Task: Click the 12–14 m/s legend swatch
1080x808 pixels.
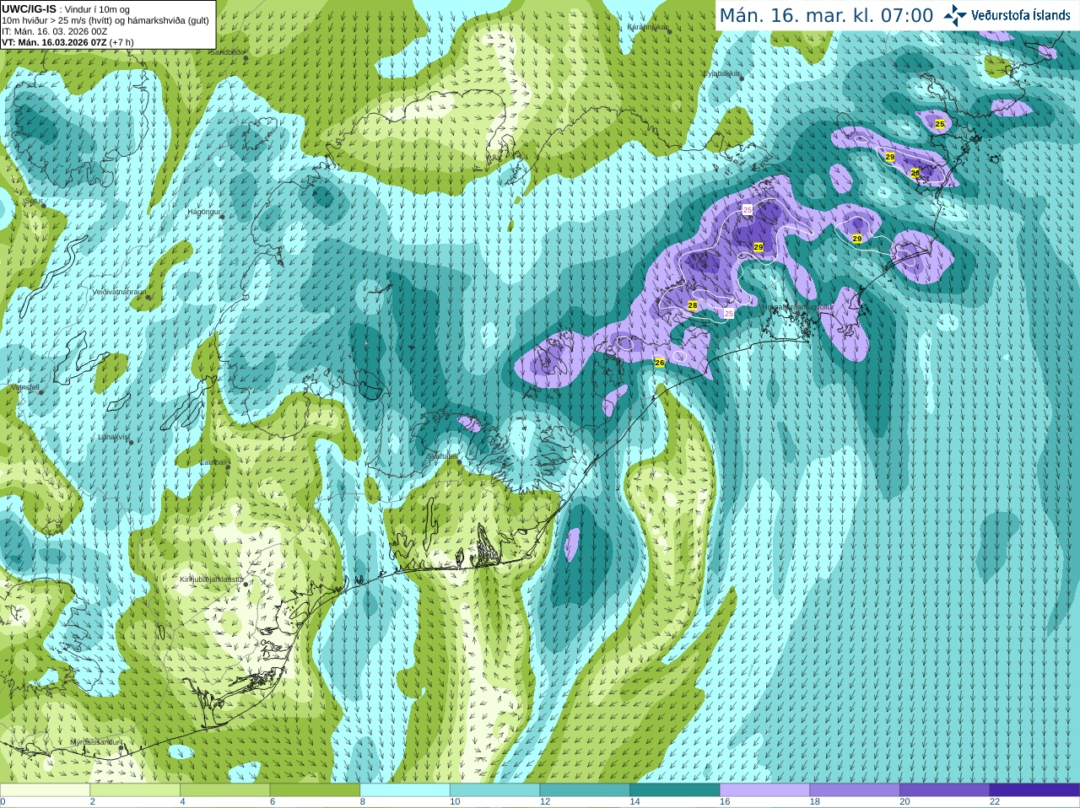Action: (585, 790)
